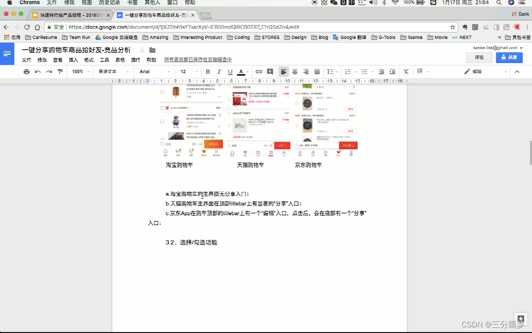Open the 查看 menu in Docs

click(58, 60)
